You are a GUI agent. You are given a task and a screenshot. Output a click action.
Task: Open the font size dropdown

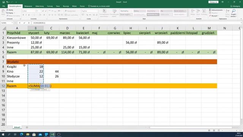coord(41,11)
